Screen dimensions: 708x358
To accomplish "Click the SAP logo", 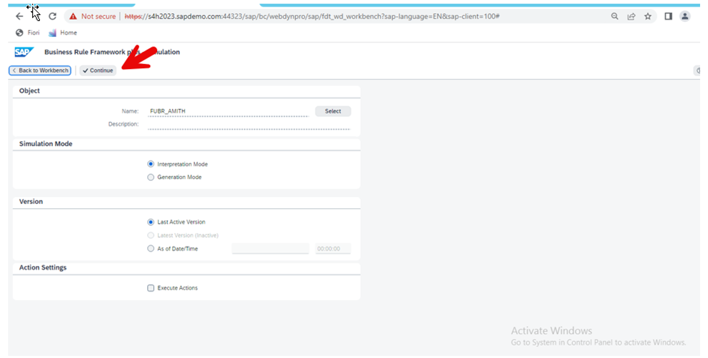I will tap(24, 52).
